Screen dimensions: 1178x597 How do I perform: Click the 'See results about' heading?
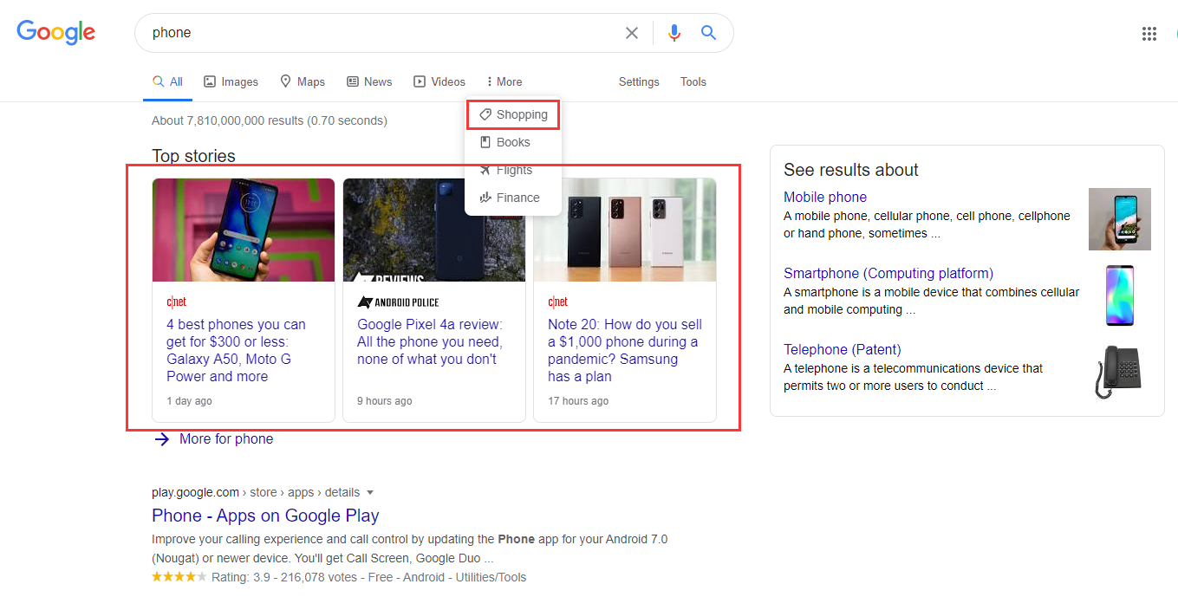click(x=851, y=170)
